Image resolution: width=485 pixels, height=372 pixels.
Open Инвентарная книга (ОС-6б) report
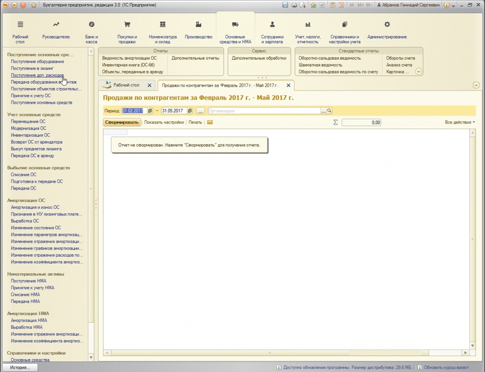pos(128,65)
